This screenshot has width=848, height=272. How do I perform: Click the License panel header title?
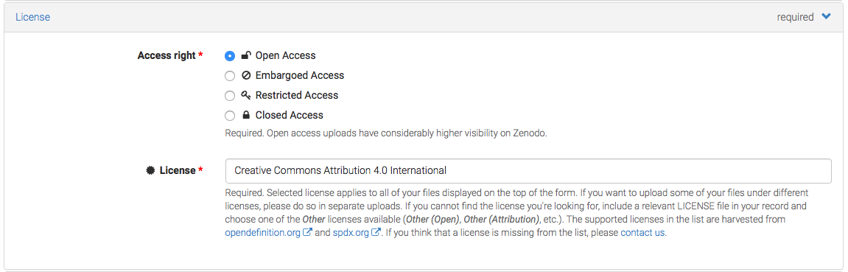click(32, 17)
